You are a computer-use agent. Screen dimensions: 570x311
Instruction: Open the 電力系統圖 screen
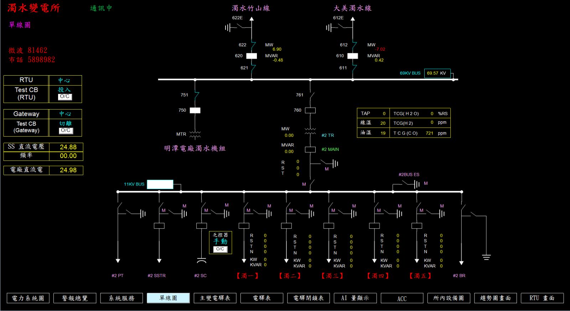coord(28,298)
